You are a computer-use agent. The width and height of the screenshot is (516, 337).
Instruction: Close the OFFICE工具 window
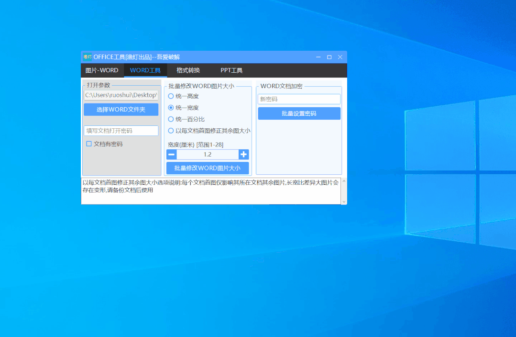(x=340, y=57)
